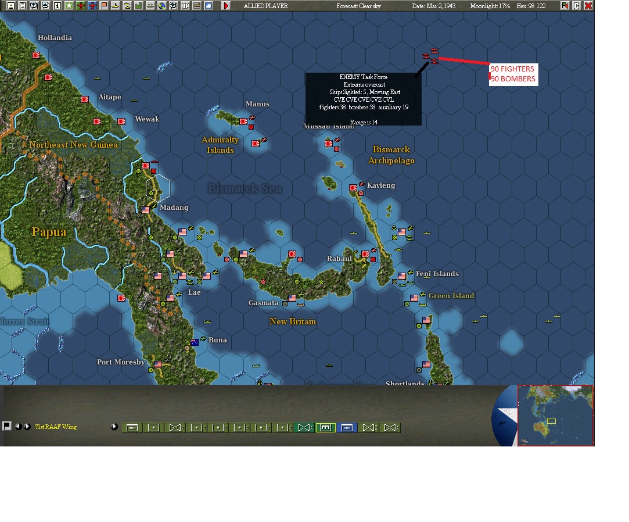Click the save-disk icon in top toolbar

point(11,6)
